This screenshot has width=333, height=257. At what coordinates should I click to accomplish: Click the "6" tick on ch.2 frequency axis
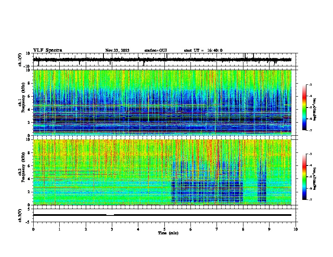pyautogui.click(x=29, y=166)
